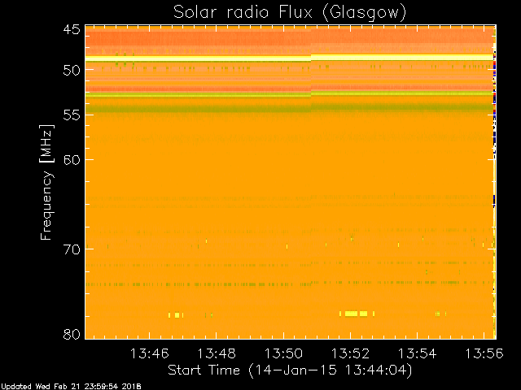Click the 13:54 time tick label

(x=418, y=353)
